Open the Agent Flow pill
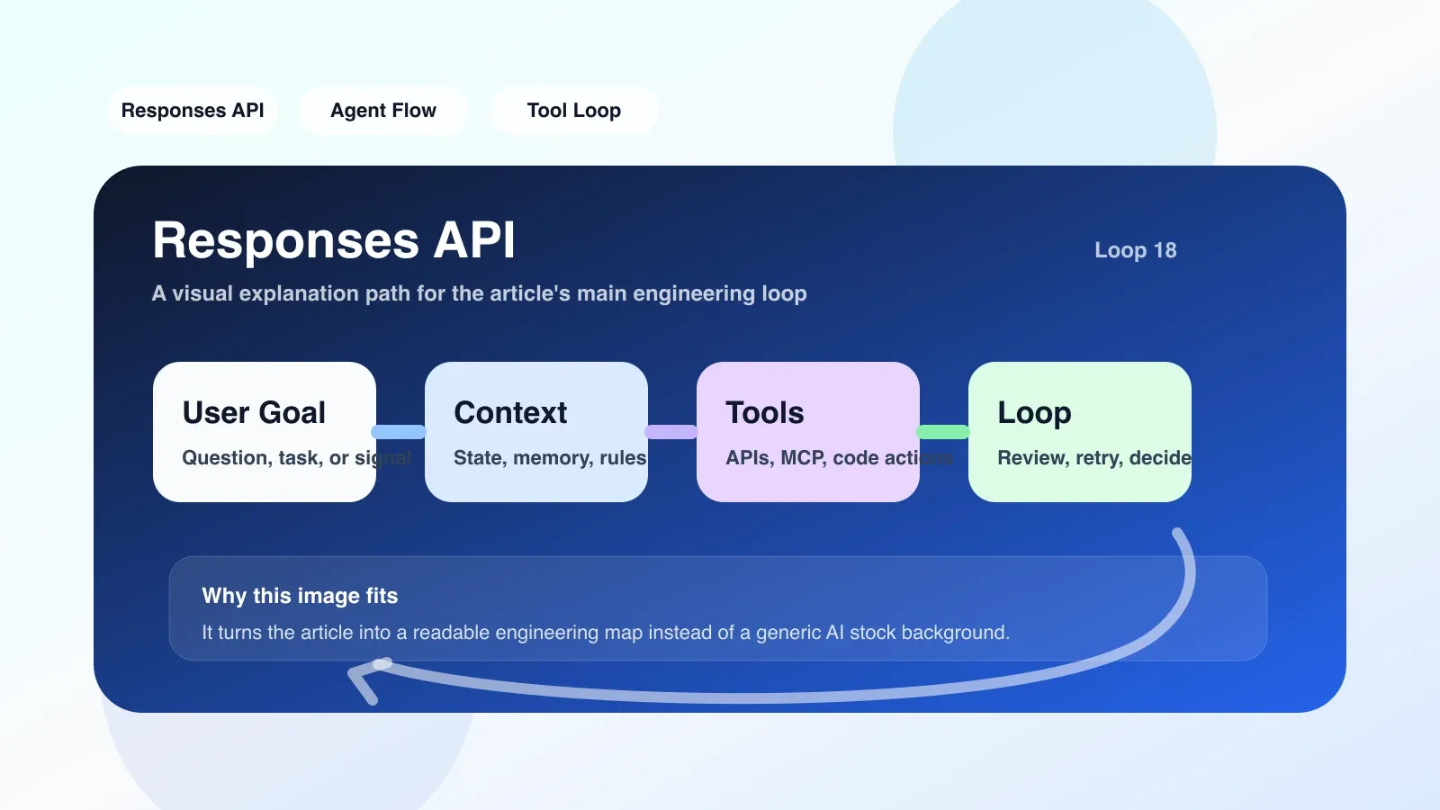The width and height of the screenshot is (1440, 810). pyautogui.click(x=383, y=111)
